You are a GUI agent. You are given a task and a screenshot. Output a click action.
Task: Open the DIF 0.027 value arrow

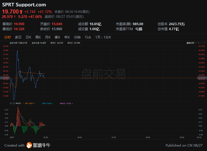click(x=34, y=103)
